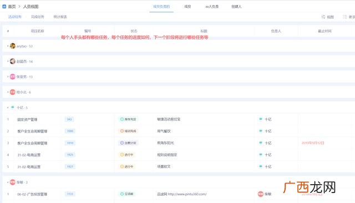Click ID badge in row 2 of 十亿
This screenshot has width=355, height=203.
click(70, 131)
